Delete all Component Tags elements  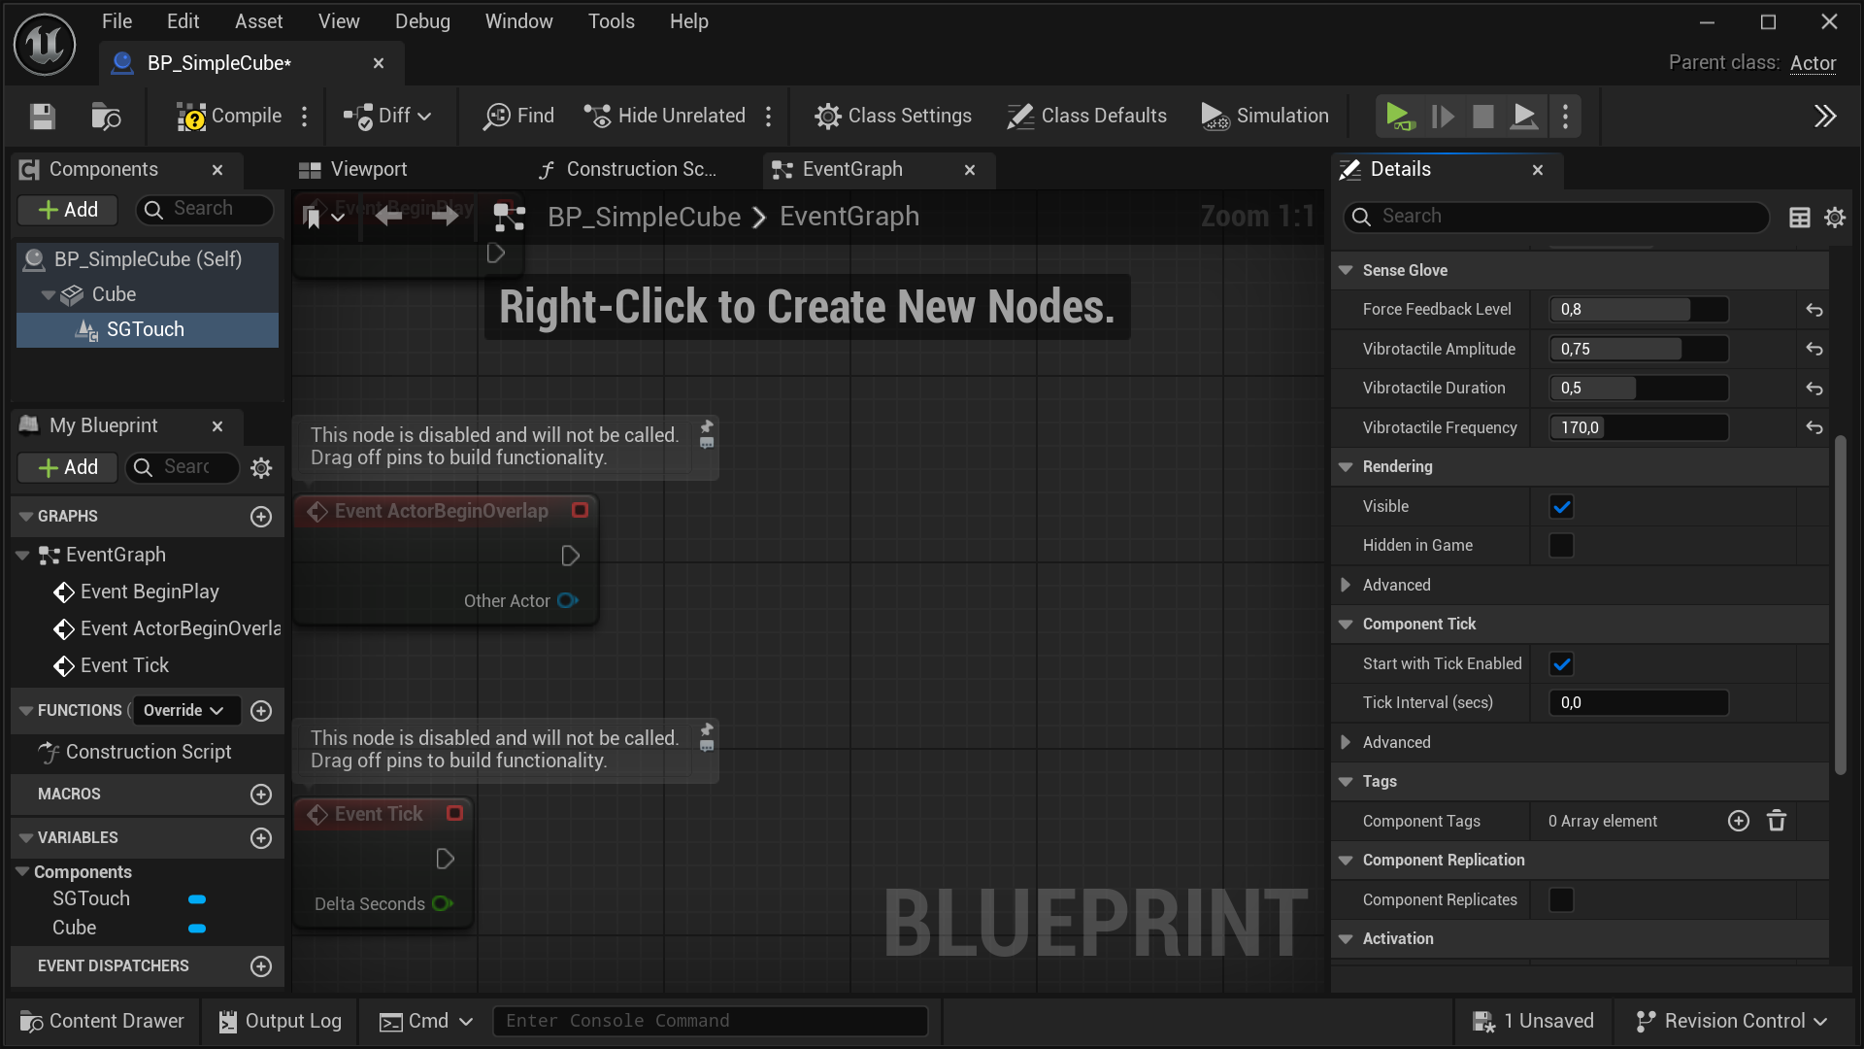tap(1777, 822)
